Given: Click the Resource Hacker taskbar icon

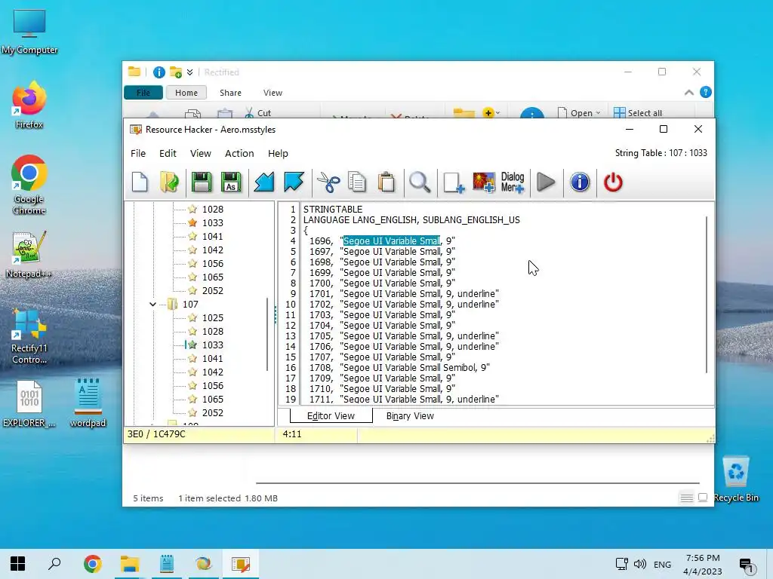Looking at the screenshot, I should point(241,564).
